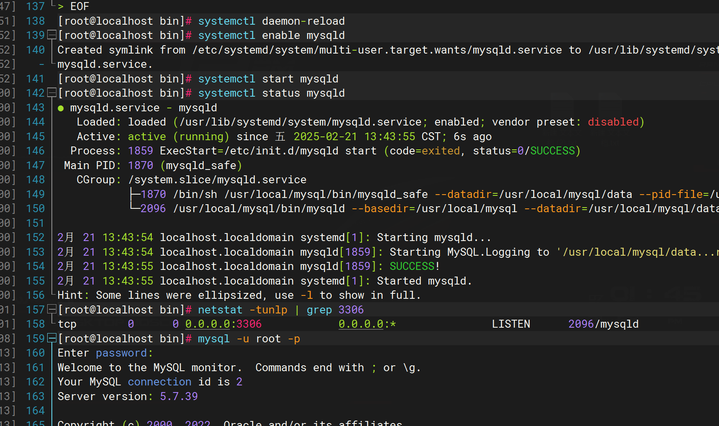Collapse the fold marker at line 139
This screenshot has width=719, height=426.
click(x=52, y=35)
